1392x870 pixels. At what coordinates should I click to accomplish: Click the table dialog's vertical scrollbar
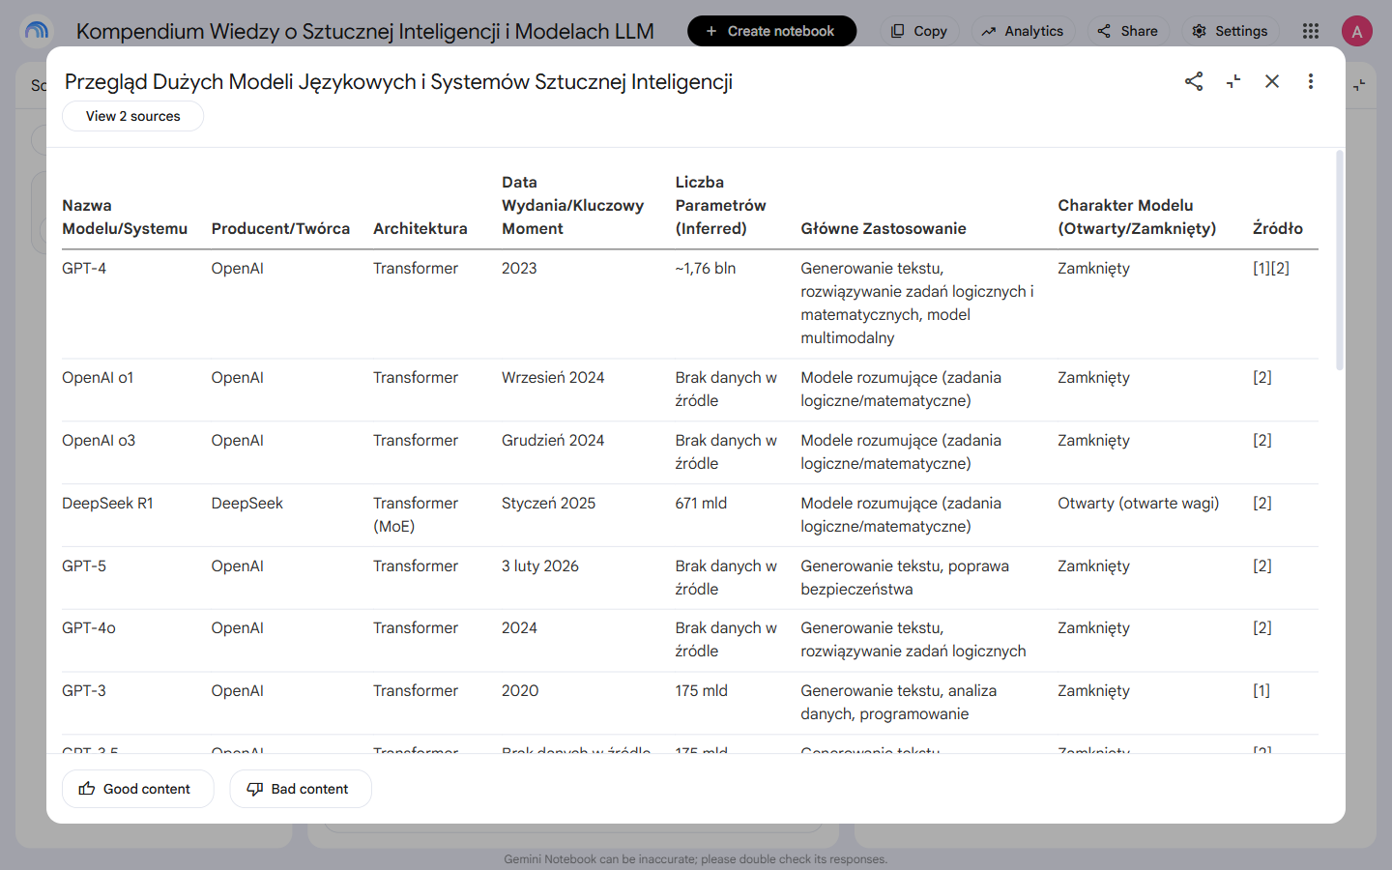1339,260
